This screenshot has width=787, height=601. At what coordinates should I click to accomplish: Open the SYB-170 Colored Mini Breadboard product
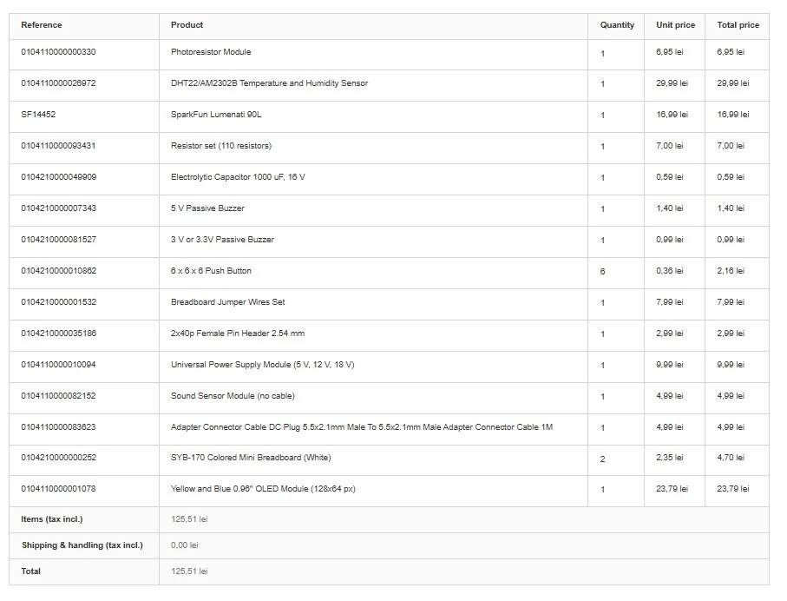[251, 458]
